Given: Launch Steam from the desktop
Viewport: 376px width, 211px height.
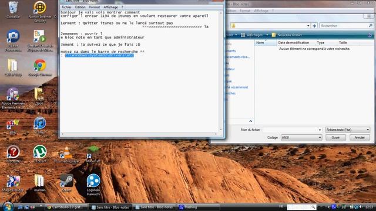Looking at the screenshot, I should coord(66,183).
